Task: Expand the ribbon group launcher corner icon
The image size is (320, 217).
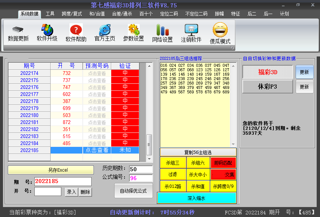Action: click(x=232, y=48)
